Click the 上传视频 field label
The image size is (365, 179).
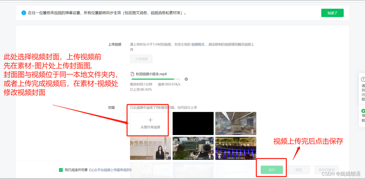point(115,45)
